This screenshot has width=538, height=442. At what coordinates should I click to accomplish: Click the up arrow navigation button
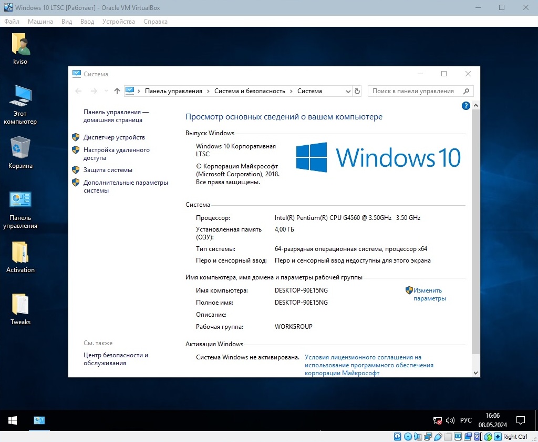pyautogui.click(x=117, y=91)
